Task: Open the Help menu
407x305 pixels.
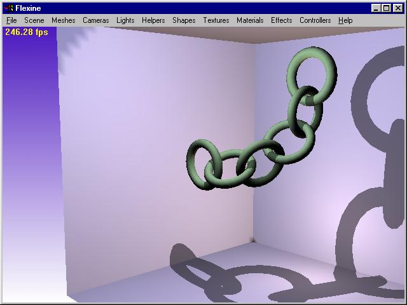Action: 345,20
